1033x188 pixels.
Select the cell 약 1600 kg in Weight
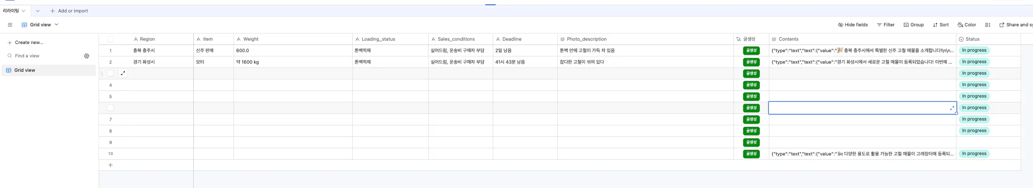click(293, 62)
